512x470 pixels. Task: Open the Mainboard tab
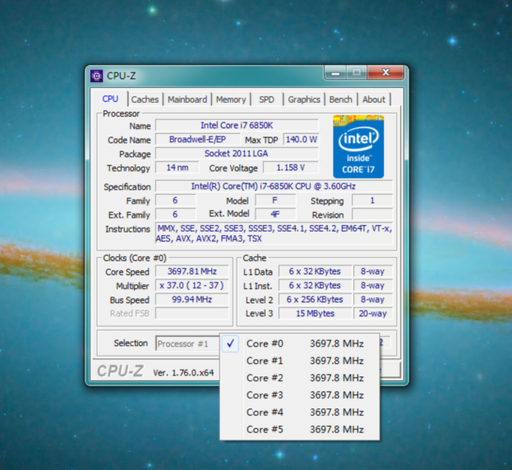pyautogui.click(x=187, y=99)
